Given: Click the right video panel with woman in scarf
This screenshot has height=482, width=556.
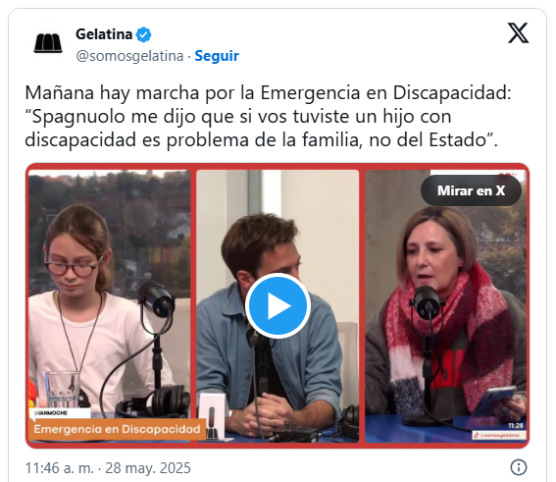Looking at the screenshot, I should 446,305.
